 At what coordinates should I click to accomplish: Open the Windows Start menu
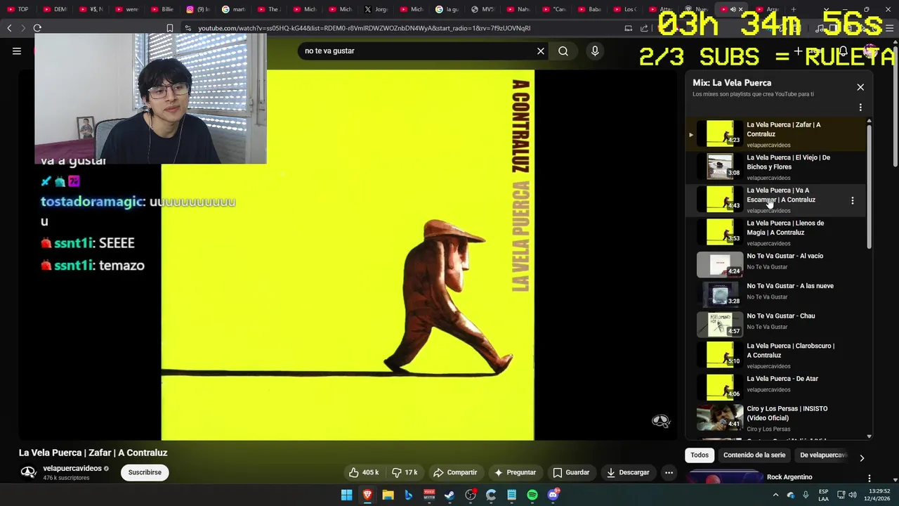tap(347, 495)
